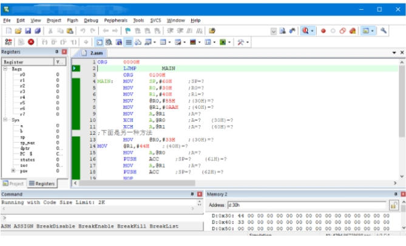The width and height of the screenshot is (406, 246).
Task: Collapse the Regs tree node
Action: [6, 69]
